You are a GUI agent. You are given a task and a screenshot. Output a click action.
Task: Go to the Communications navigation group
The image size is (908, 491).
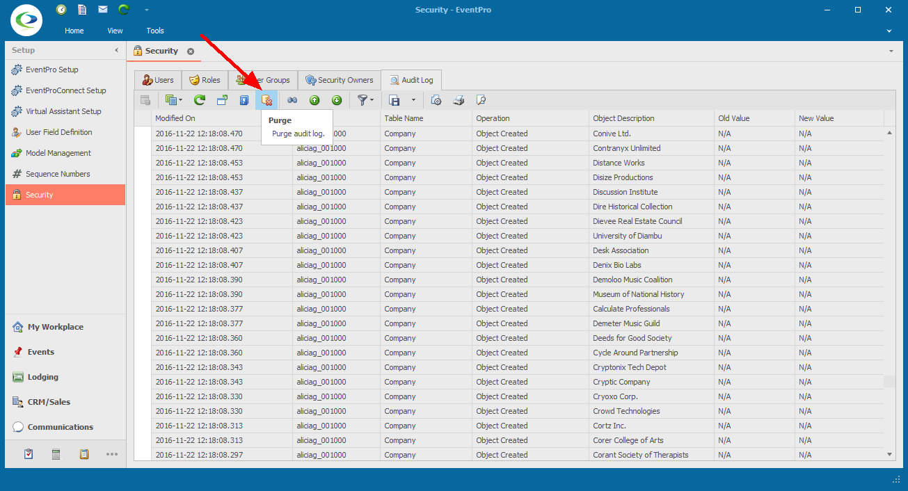[x=65, y=427]
